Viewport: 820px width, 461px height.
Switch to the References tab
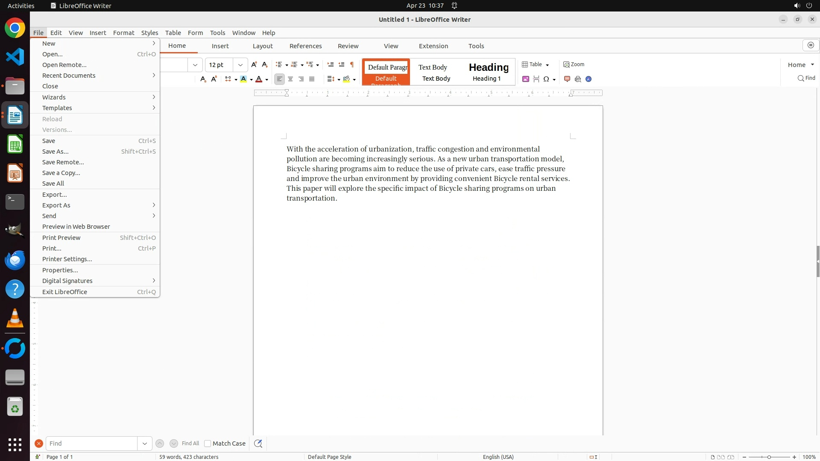pos(305,46)
